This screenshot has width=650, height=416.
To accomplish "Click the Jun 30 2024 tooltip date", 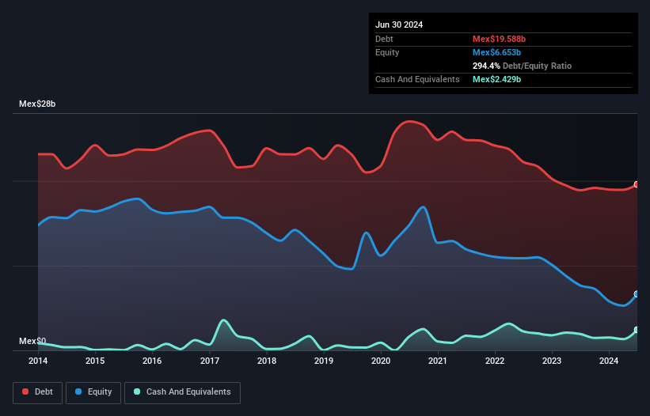I will click(x=399, y=25).
